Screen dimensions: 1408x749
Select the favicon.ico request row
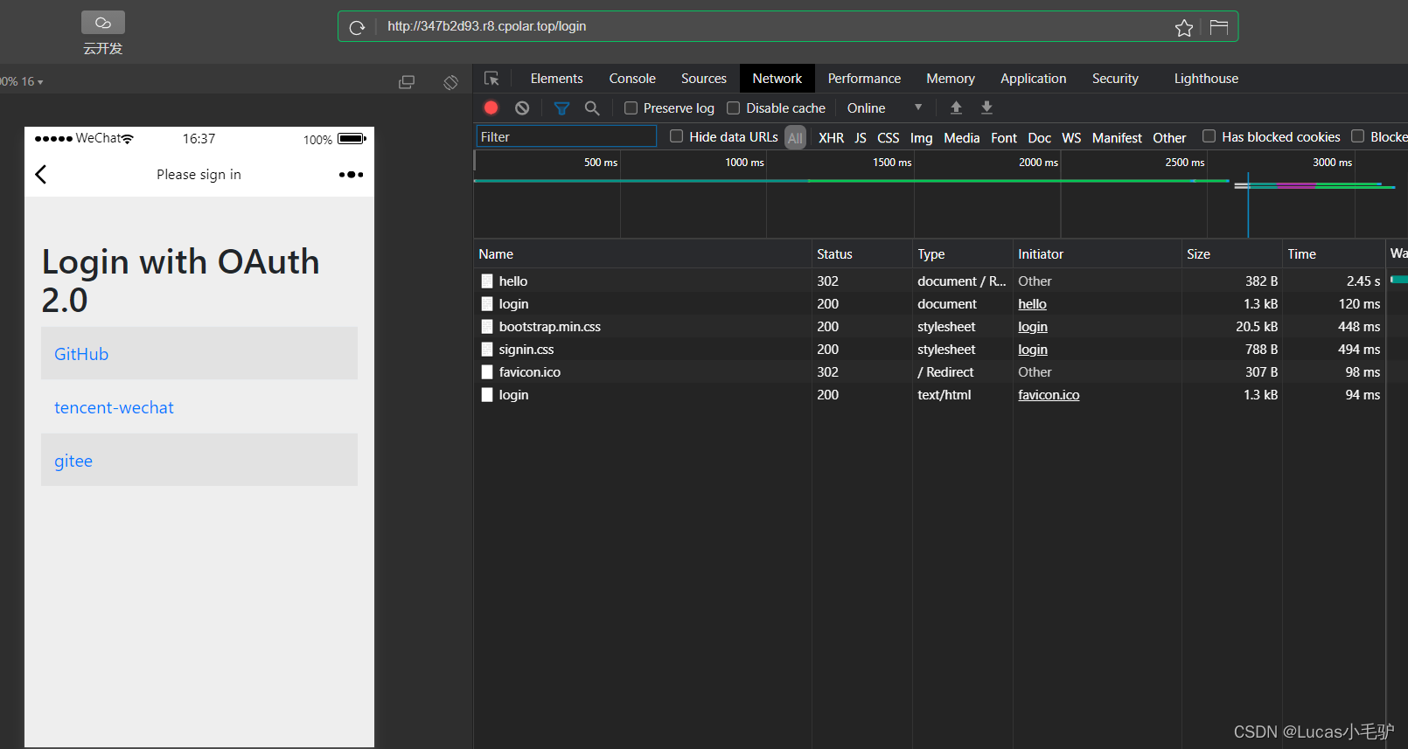pos(930,372)
